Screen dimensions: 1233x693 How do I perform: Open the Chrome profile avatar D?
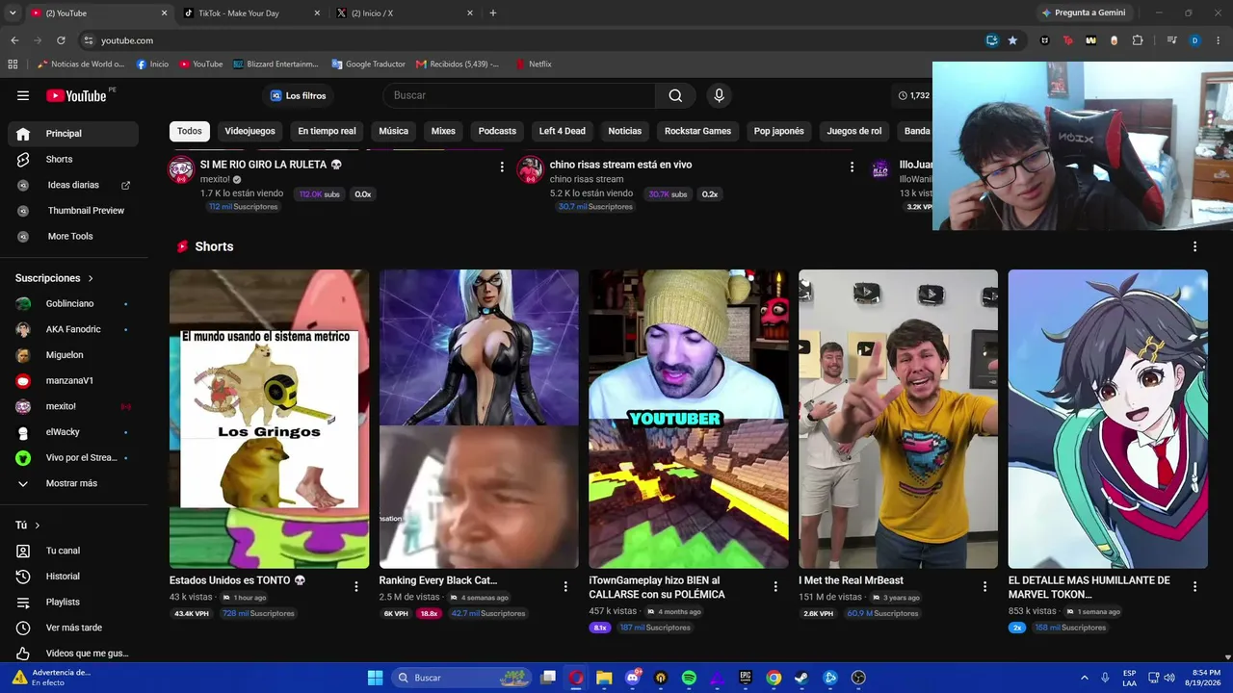click(1194, 40)
